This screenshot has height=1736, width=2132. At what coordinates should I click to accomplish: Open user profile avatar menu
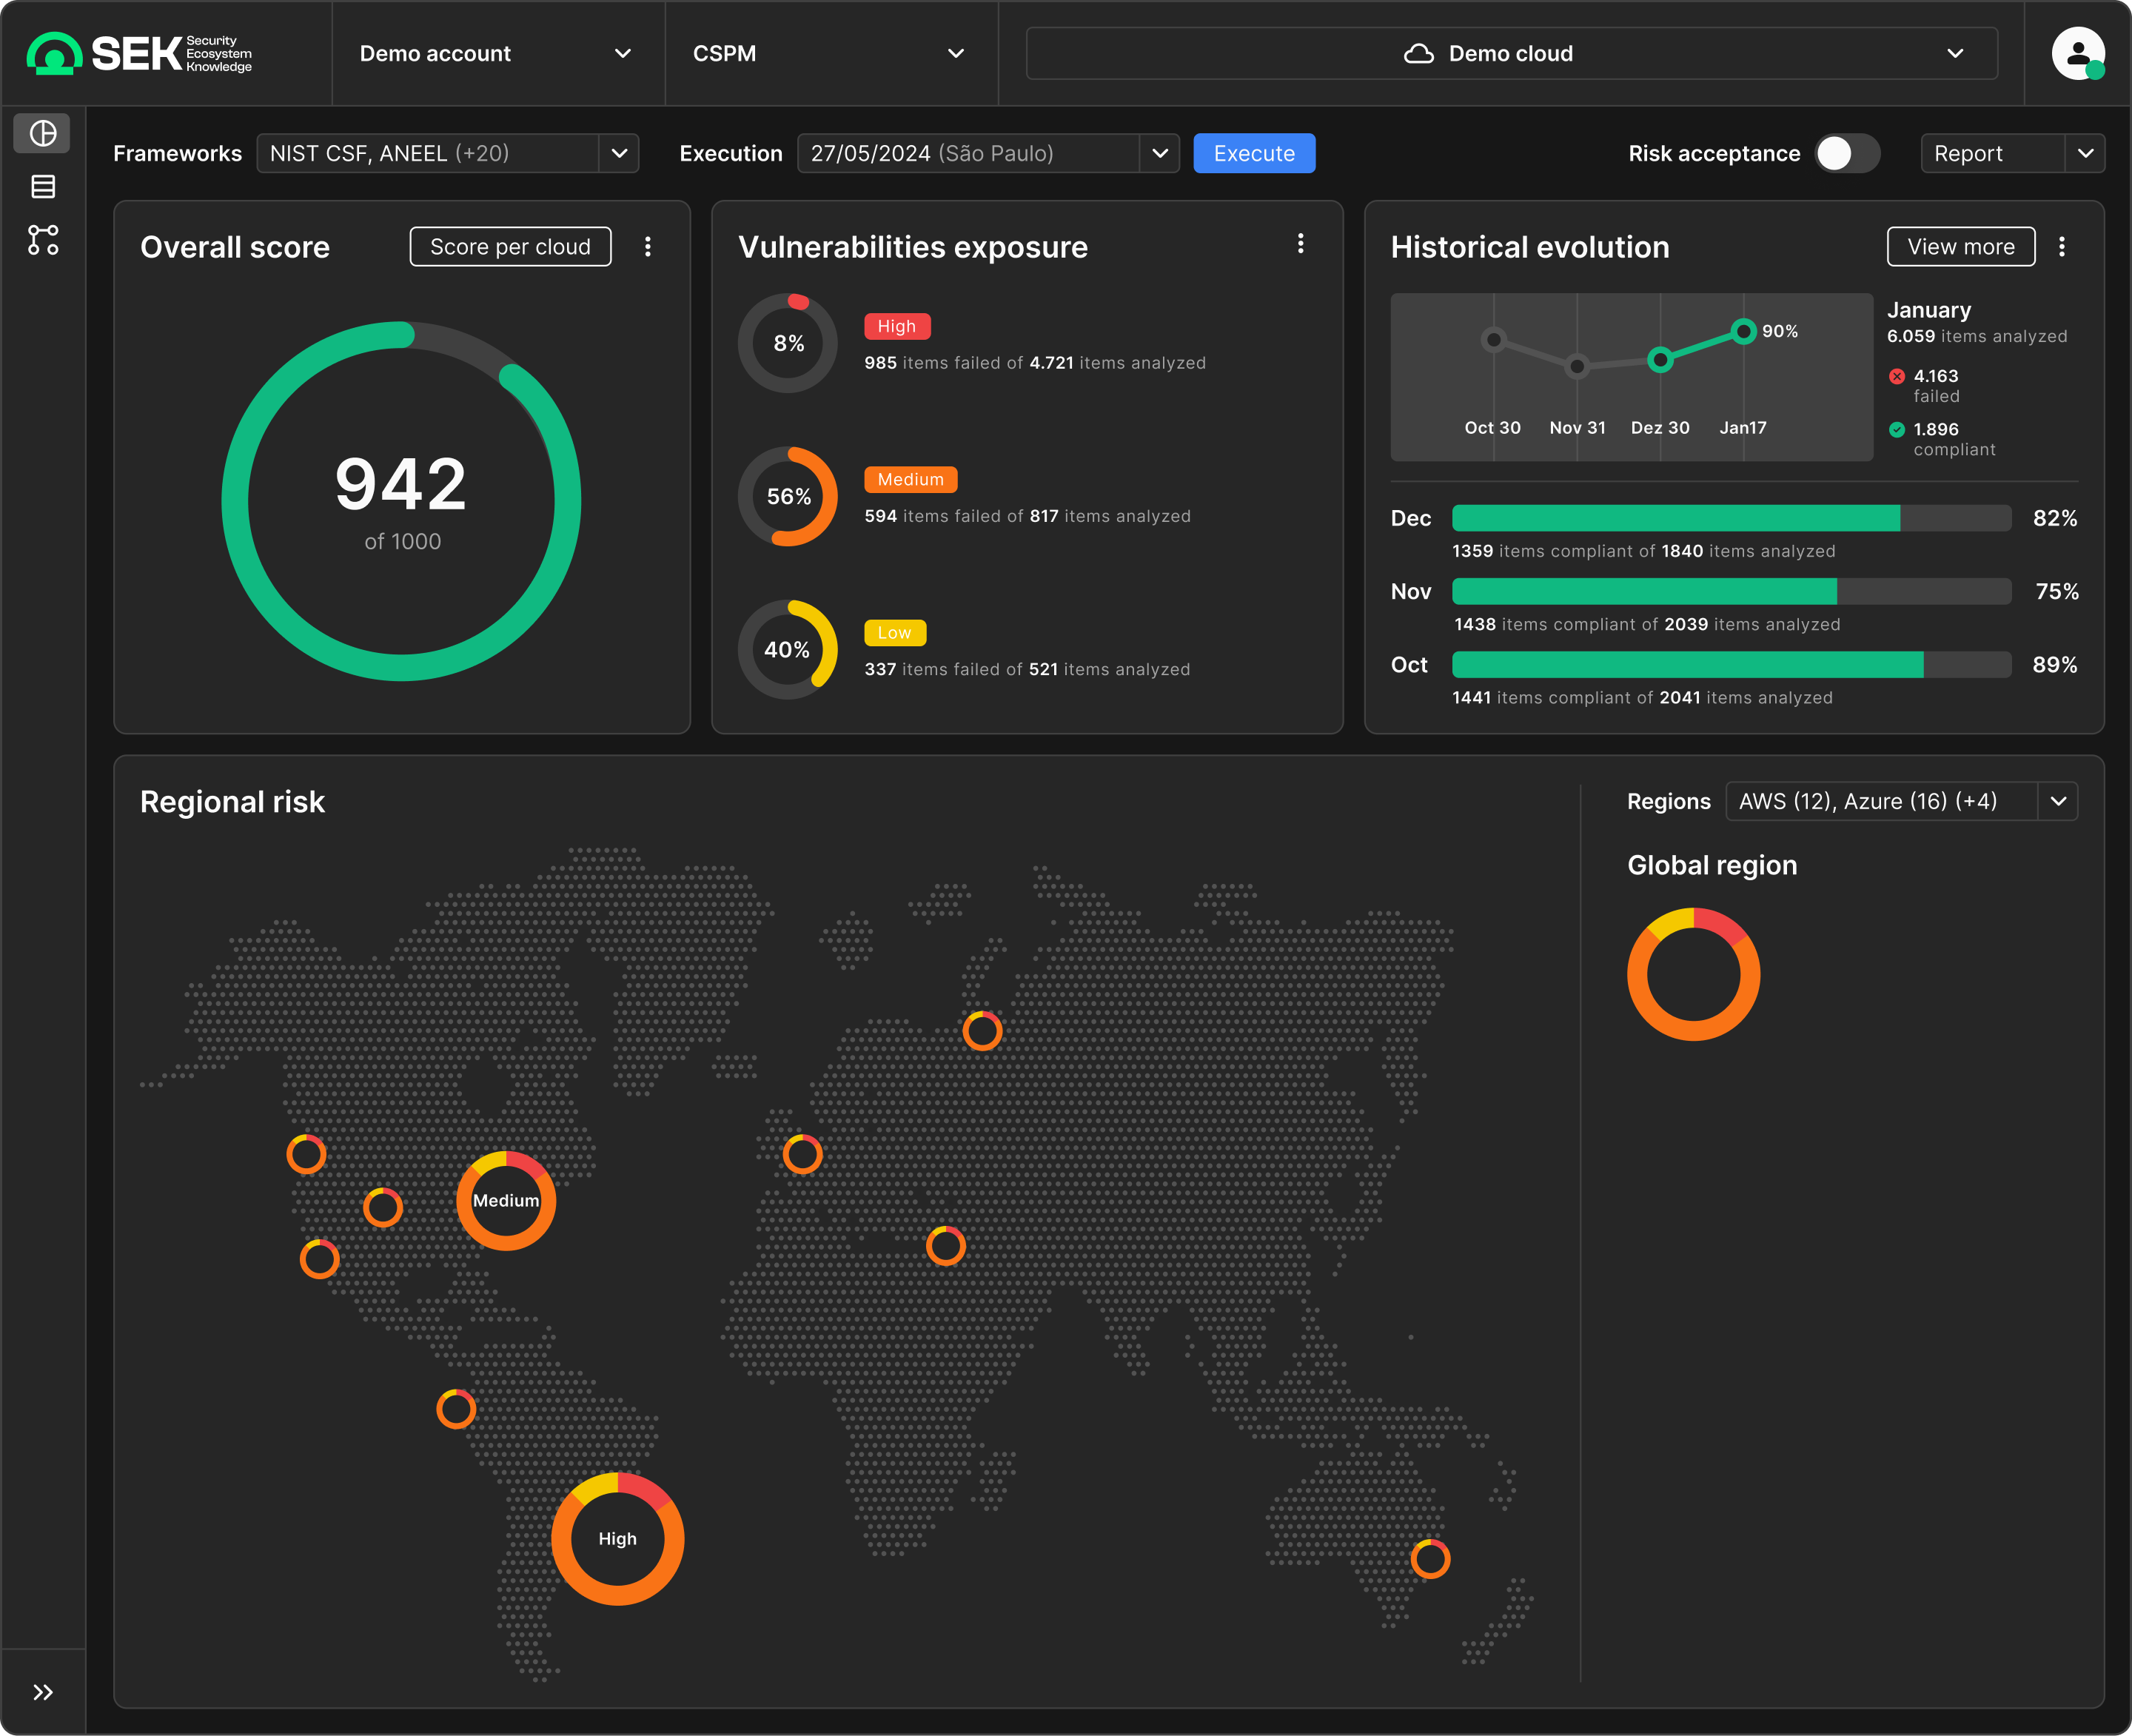tap(2077, 54)
